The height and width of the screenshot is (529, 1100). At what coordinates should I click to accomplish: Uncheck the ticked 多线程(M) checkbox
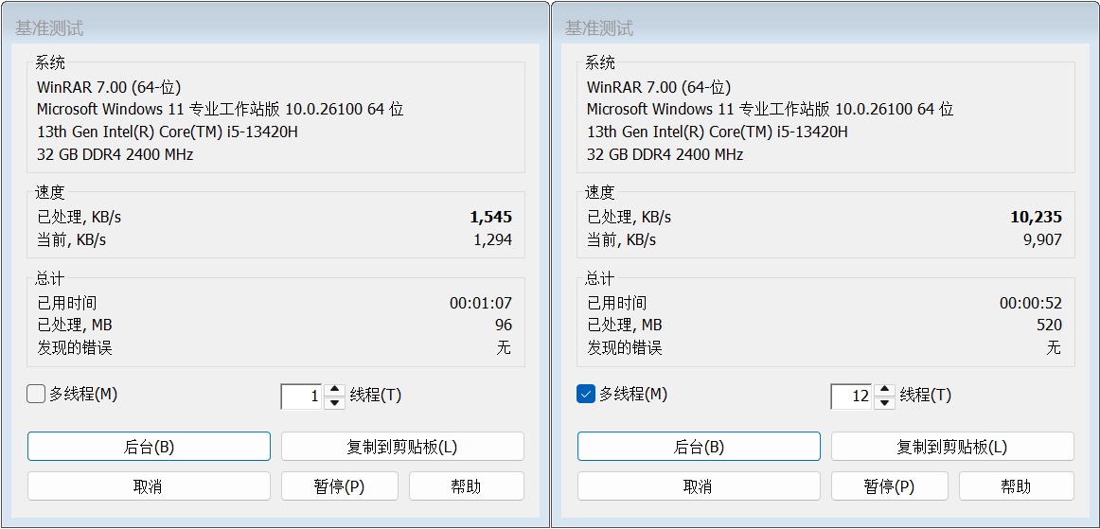[586, 395]
